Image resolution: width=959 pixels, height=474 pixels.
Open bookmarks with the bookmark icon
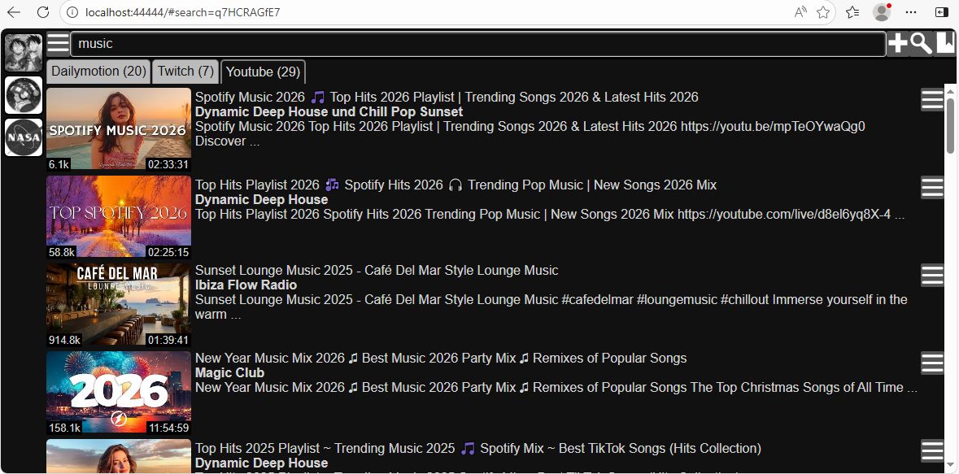[945, 43]
